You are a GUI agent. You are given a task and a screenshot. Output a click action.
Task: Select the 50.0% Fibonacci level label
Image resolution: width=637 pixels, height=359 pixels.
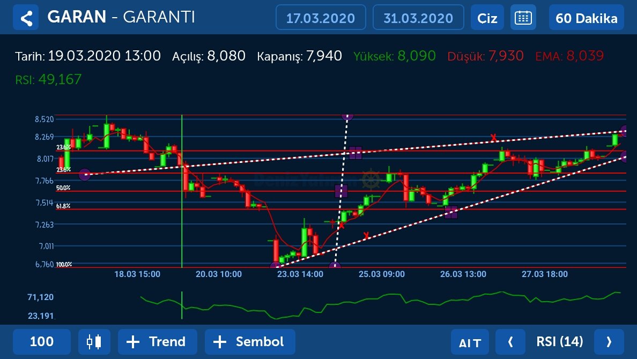(x=63, y=188)
